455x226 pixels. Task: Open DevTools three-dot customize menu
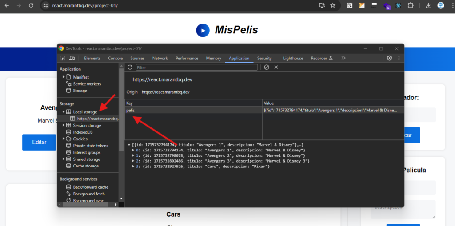pos(399,58)
